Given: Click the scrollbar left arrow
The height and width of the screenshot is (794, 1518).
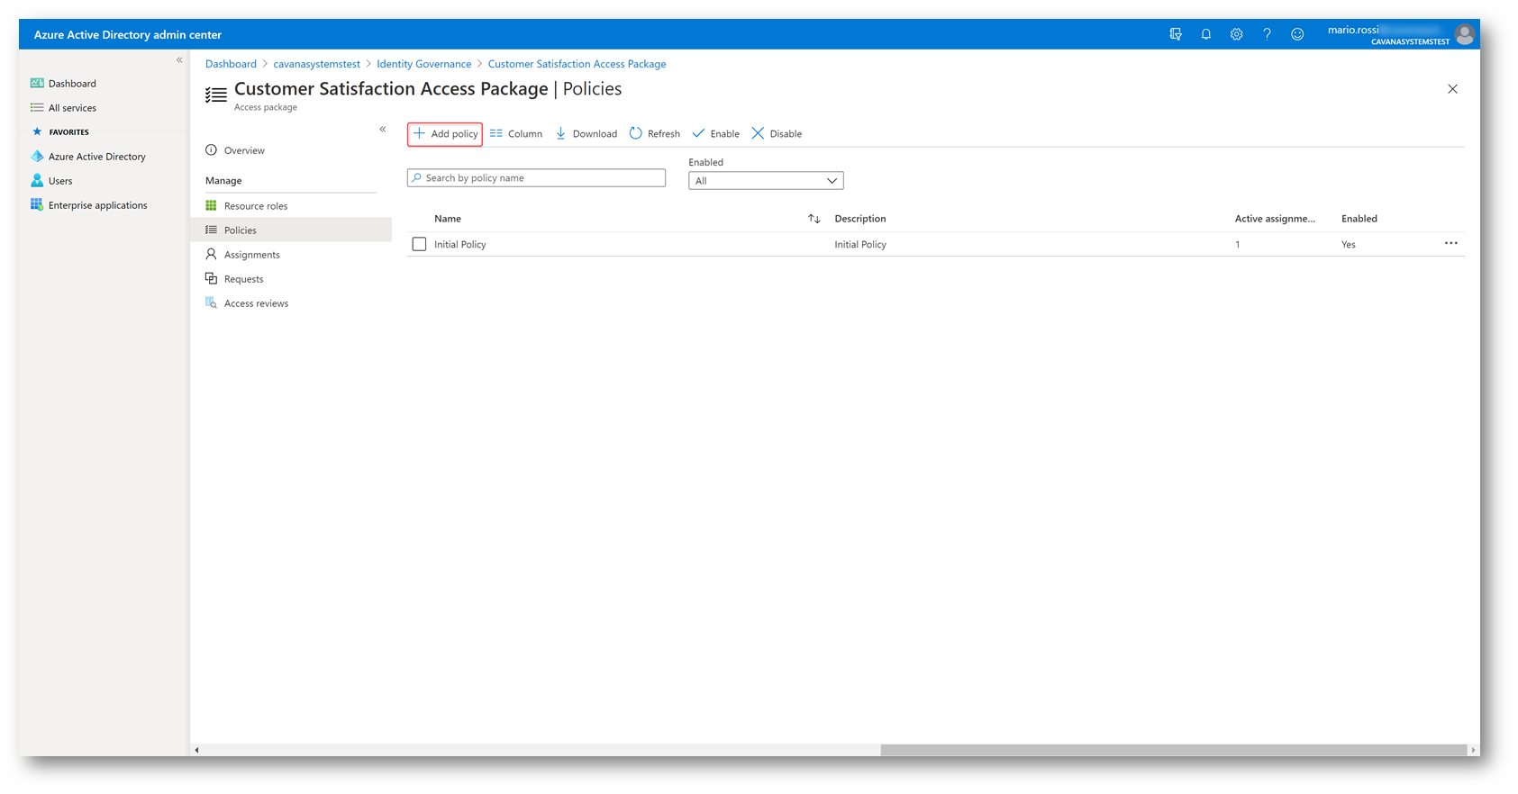Looking at the screenshot, I should (x=196, y=750).
